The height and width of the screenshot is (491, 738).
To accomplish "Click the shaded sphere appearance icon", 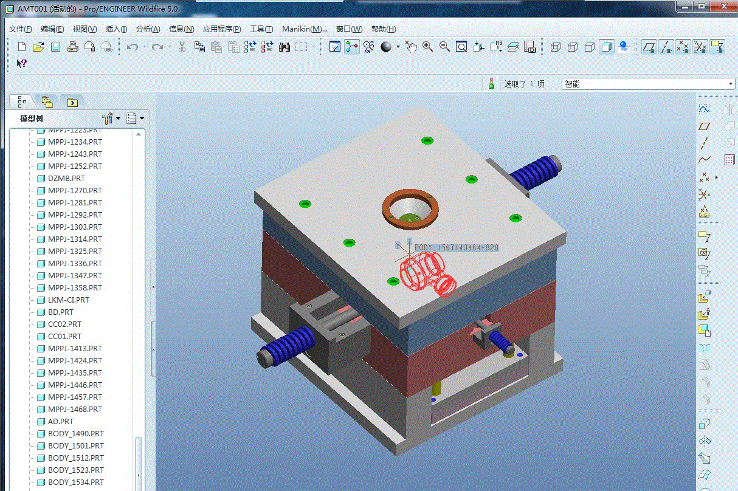I will [386, 47].
